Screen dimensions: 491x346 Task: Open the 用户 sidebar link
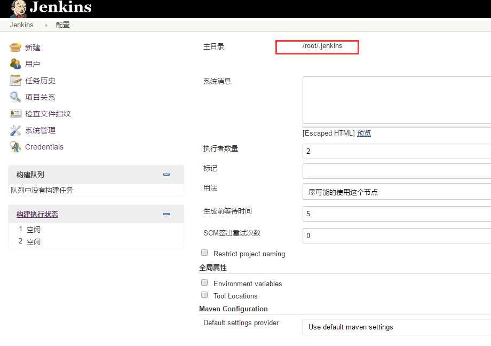(33, 64)
